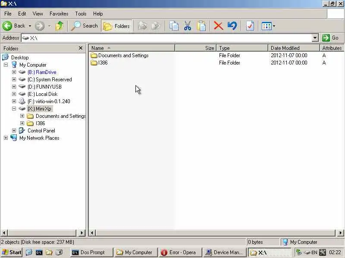This screenshot has height=258, width=345.
Task: Toggle the Folders pane button
Action: click(x=116, y=26)
